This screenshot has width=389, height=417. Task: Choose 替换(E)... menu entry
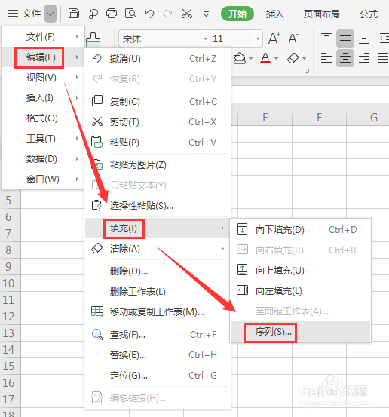coord(158,355)
